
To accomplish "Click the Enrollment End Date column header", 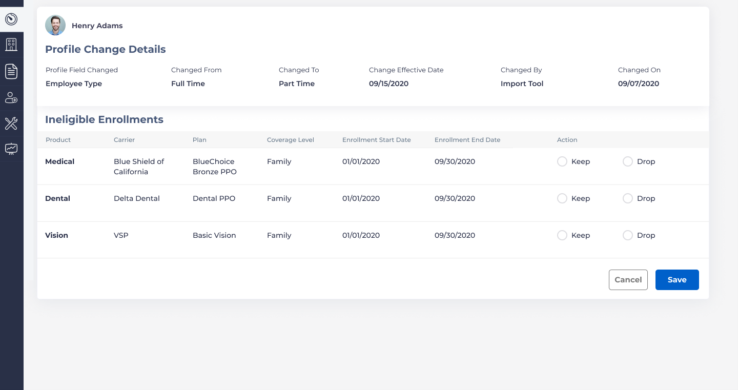I will pos(467,140).
